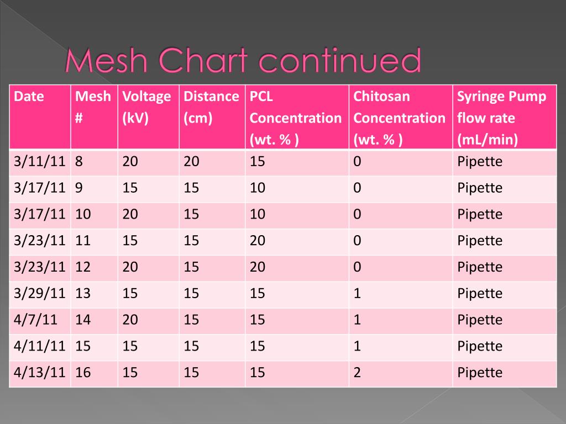Select mesh number 8 cell
566x424 pixels.
tap(94, 162)
